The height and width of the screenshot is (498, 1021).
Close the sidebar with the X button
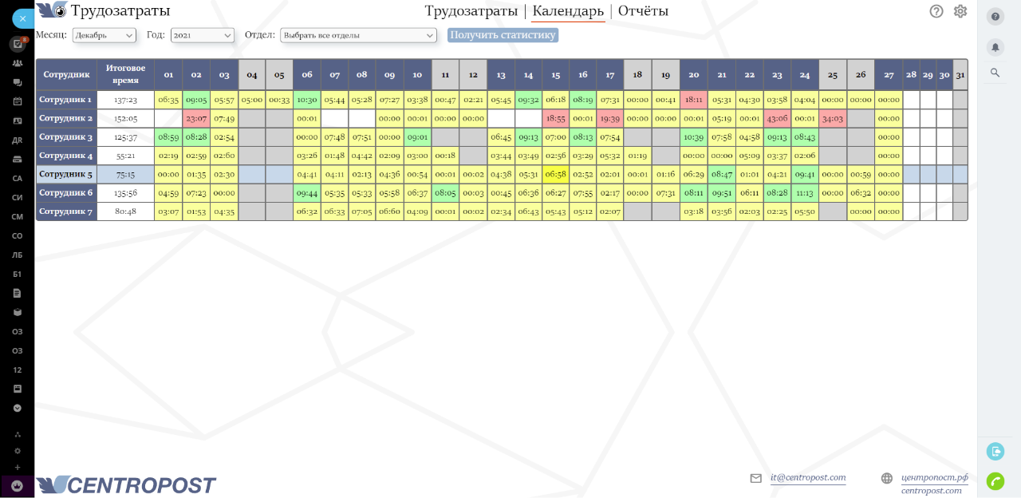22,18
